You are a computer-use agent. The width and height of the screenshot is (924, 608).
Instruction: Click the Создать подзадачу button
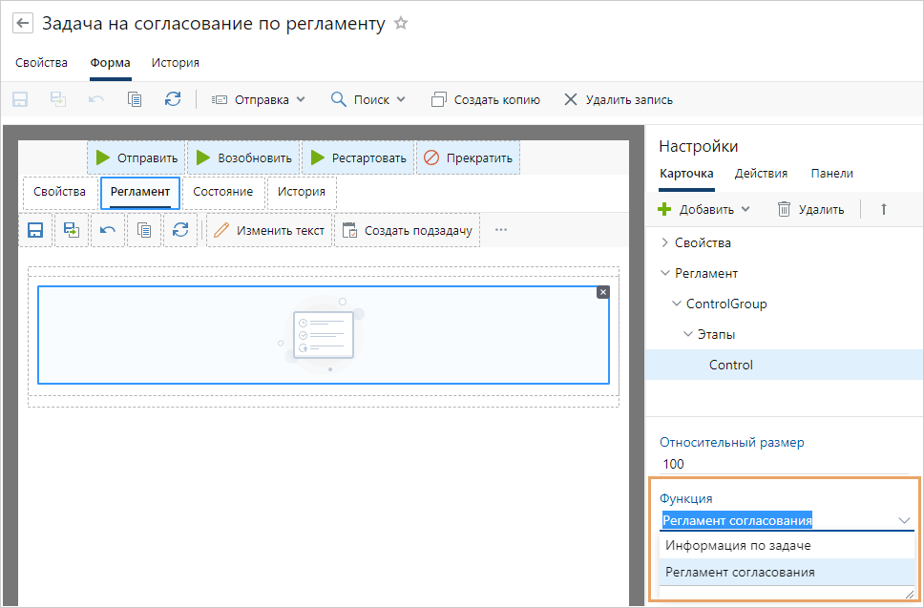pos(408,230)
